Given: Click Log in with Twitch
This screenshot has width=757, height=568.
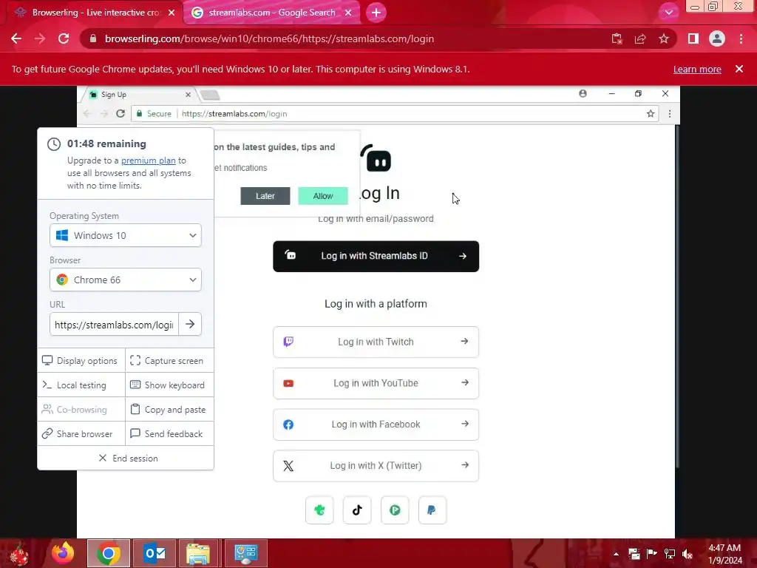Looking at the screenshot, I should tap(376, 342).
